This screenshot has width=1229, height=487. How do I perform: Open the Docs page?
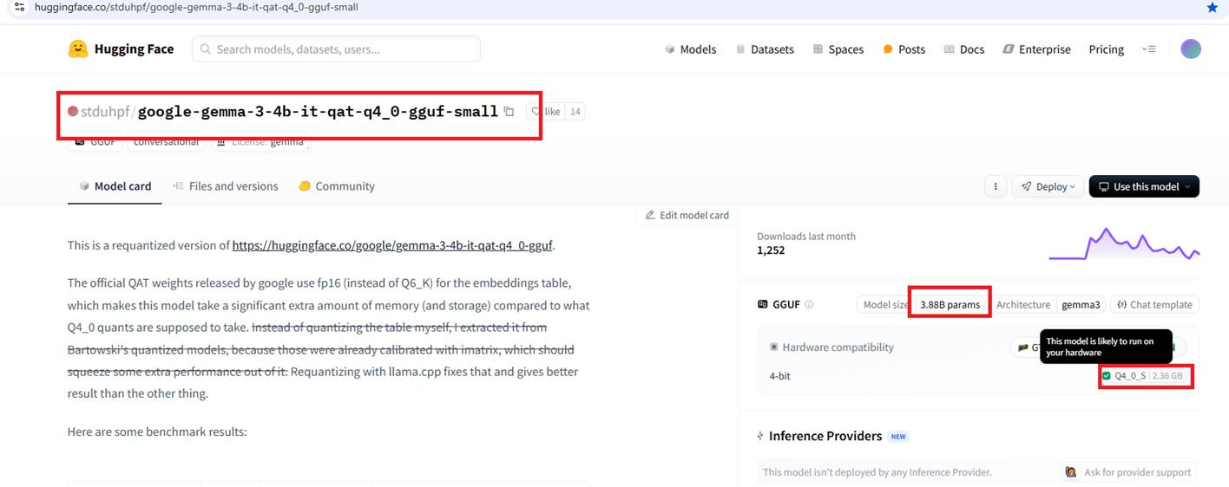point(964,49)
